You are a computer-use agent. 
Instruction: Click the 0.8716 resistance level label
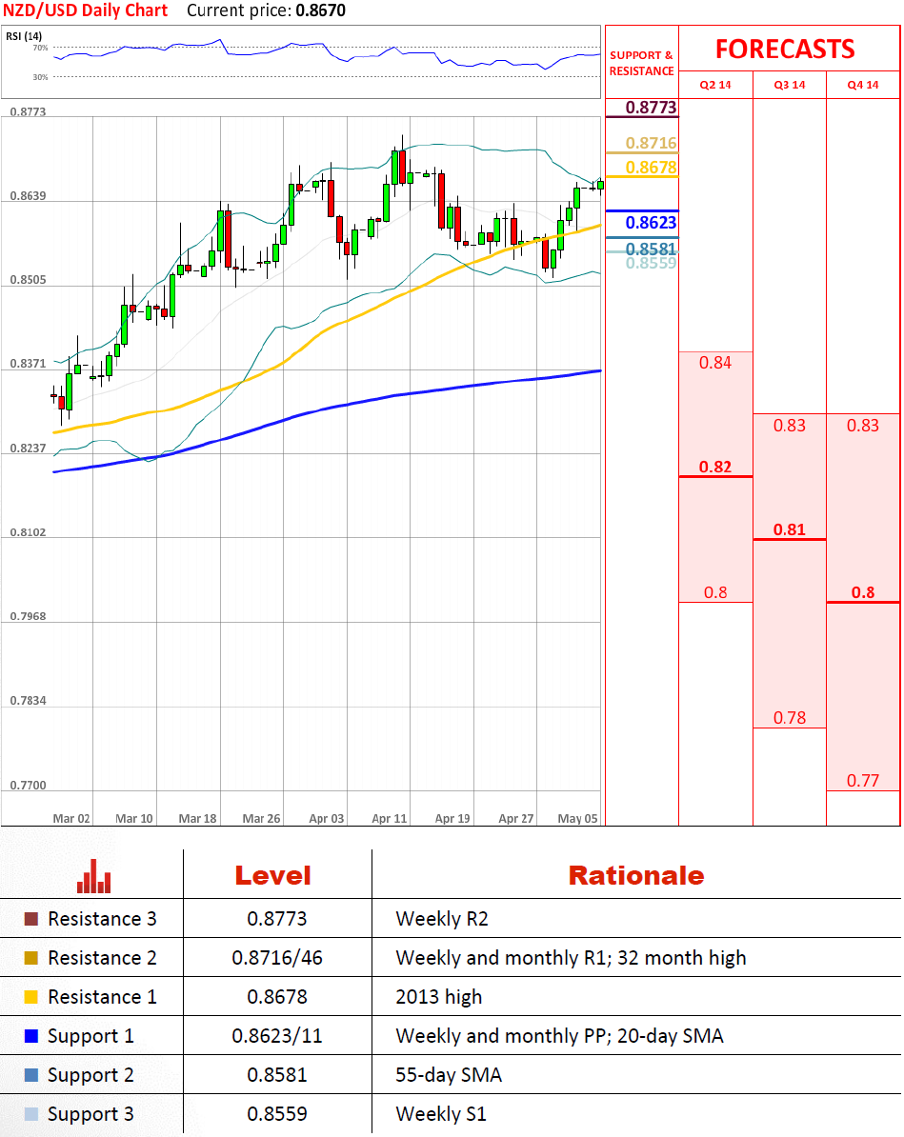[x=651, y=143]
